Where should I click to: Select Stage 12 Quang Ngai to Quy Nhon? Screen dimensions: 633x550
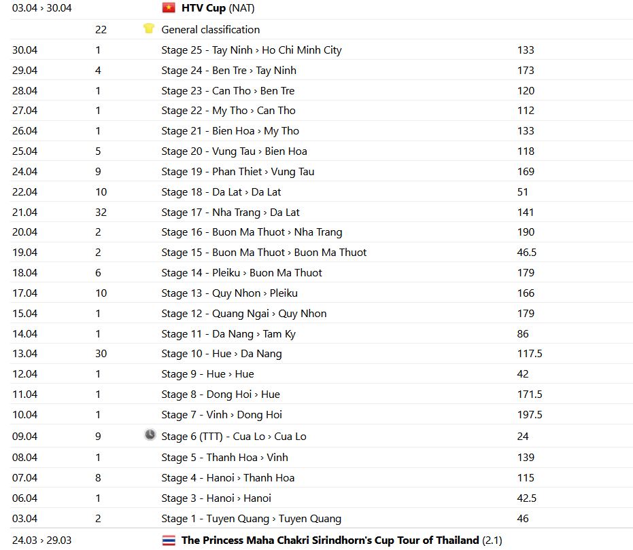(243, 314)
